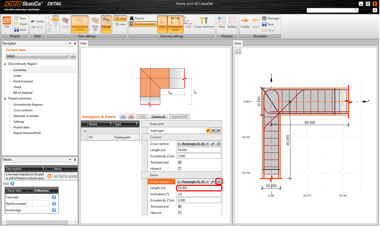Switch to the Main tab
Screen dimensions: 380x227
(x=238, y=43)
